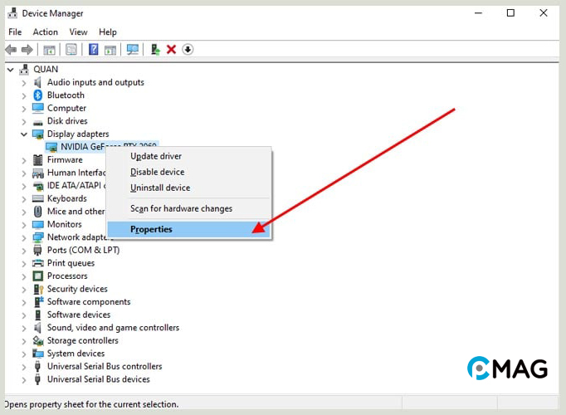
Task: Click the Mice and other pointing devices icon
Action: click(x=38, y=212)
